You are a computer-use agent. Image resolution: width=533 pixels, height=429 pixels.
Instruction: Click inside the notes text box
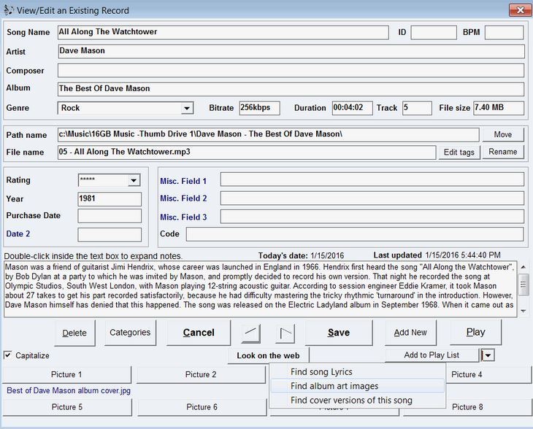pyautogui.click(x=261, y=289)
